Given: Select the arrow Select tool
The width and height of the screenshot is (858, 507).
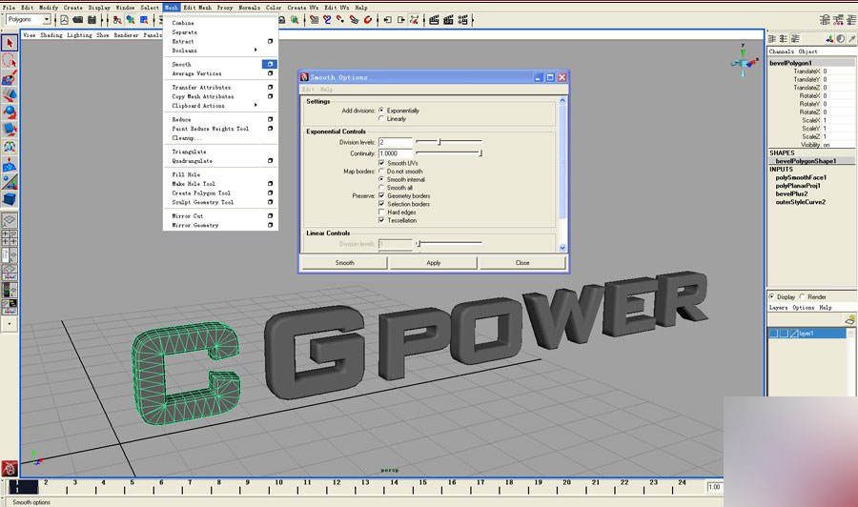Looking at the screenshot, I should [x=10, y=43].
